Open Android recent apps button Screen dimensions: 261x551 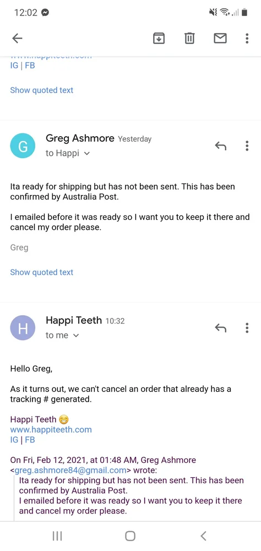point(57,536)
